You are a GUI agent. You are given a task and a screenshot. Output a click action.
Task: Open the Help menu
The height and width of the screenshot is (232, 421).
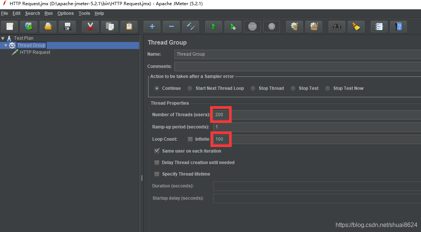tap(99, 13)
